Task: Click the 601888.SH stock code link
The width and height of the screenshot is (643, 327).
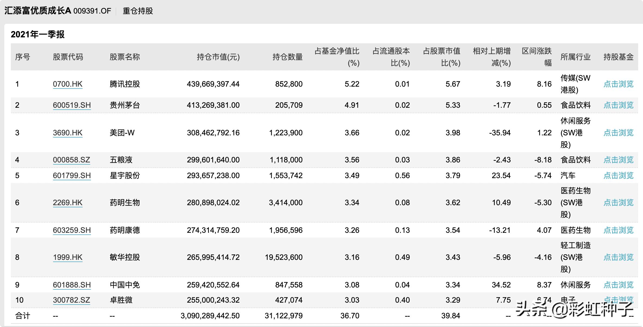Action: point(72,285)
